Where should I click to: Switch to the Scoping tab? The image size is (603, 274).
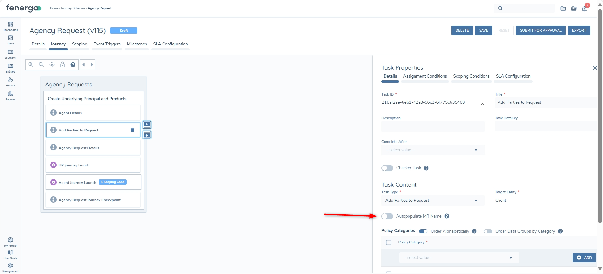pyautogui.click(x=80, y=44)
